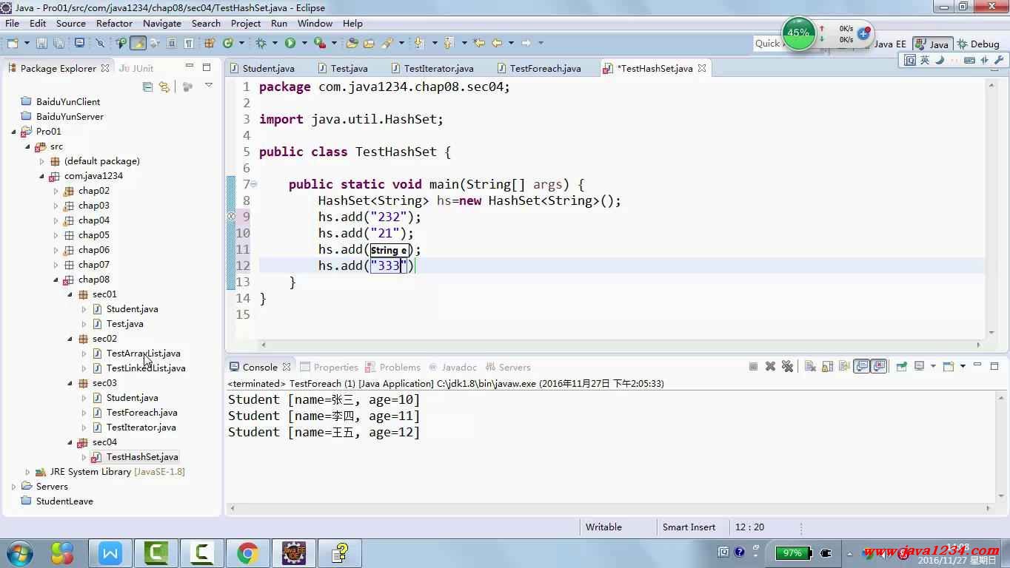Click the Save toolbar icon

[x=41, y=43]
